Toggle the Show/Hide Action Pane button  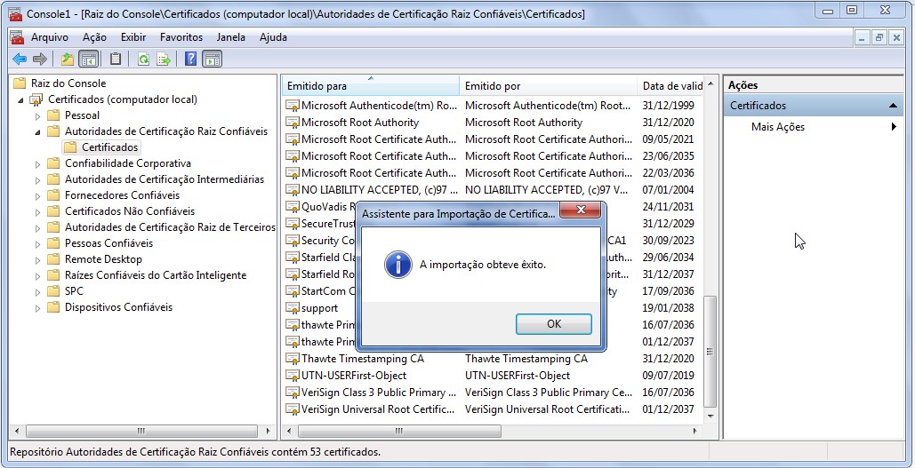(x=212, y=59)
